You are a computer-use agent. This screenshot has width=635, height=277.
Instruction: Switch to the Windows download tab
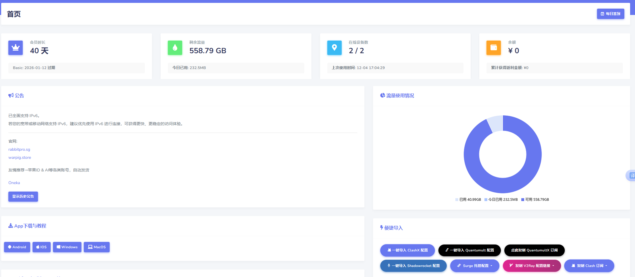(67, 247)
